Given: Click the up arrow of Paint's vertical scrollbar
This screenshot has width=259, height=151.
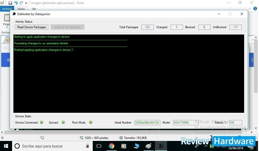Looking at the screenshot, I should tap(256, 37).
